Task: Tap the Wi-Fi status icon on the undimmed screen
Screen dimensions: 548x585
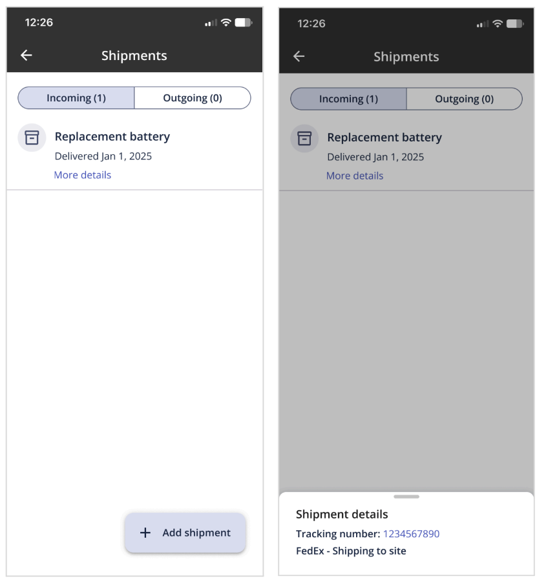Action: tap(226, 23)
